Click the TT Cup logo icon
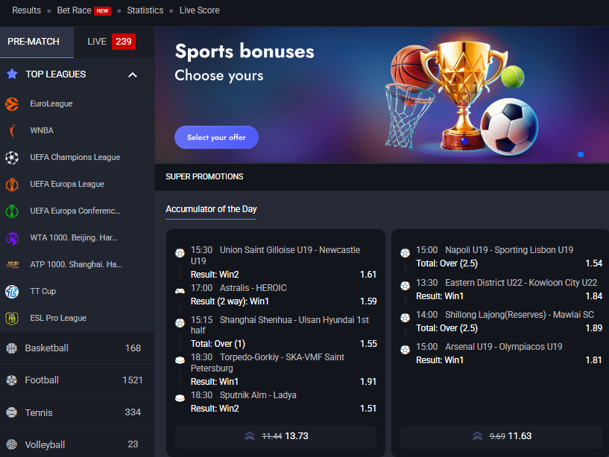The width and height of the screenshot is (609, 457). click(x=12, y=291)
